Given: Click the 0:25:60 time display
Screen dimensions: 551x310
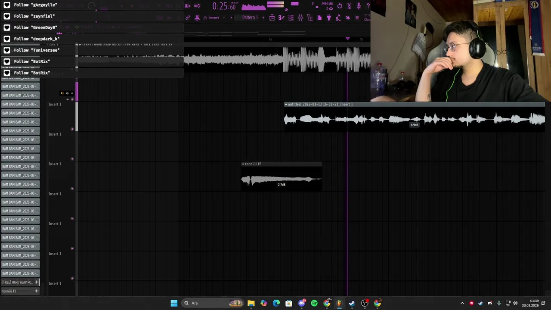Looking at the screenshot, I should coord(224,6).
